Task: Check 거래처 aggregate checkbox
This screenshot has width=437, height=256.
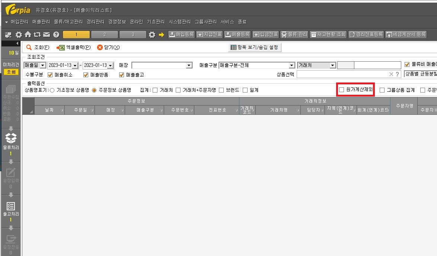Action: (155, 90)
